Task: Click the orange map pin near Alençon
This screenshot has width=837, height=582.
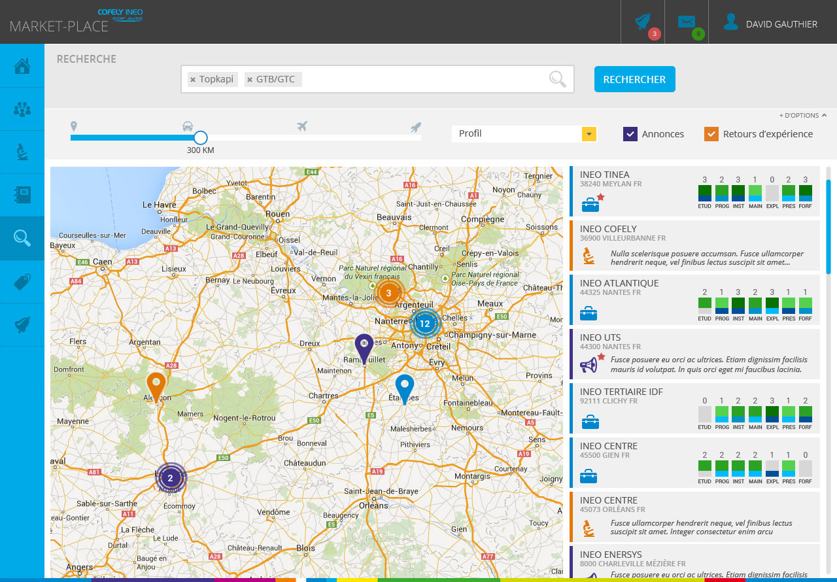Action: tap(156, 387)
